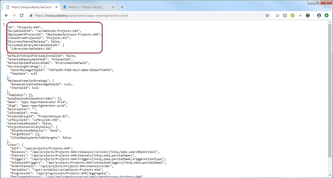Click the "DeploymentProcessId" line
The height and width of the screenshot is (178, 333).
point(55,34)
